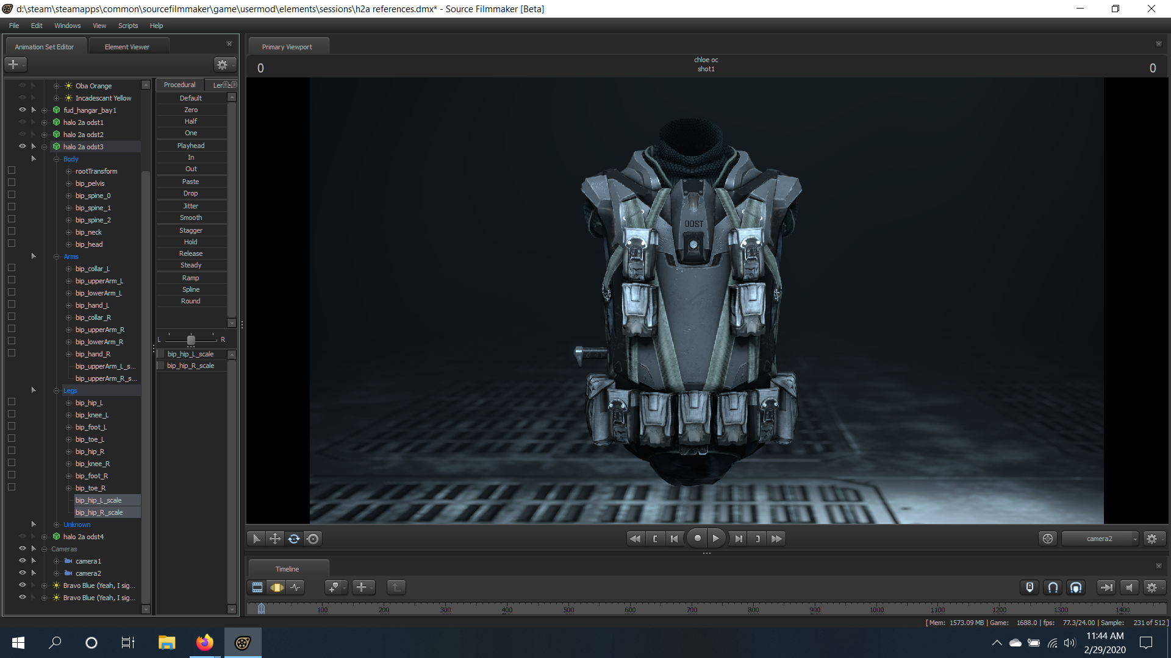Apply the Default procedural preset
Viewport: 1171px width, 658px height.
click(191, 98)
